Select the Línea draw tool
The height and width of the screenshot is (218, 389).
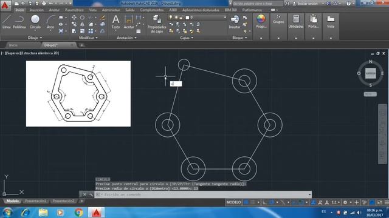(x=7, y=22)
